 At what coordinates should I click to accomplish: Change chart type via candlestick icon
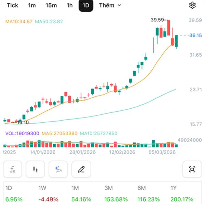click(x=35, y=169)
